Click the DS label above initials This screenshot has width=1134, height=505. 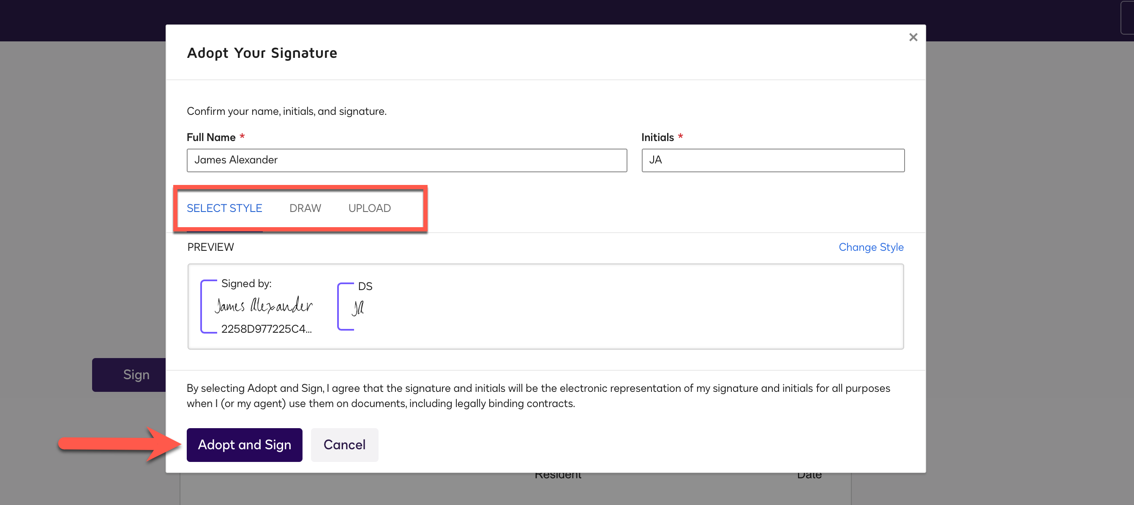365,286
